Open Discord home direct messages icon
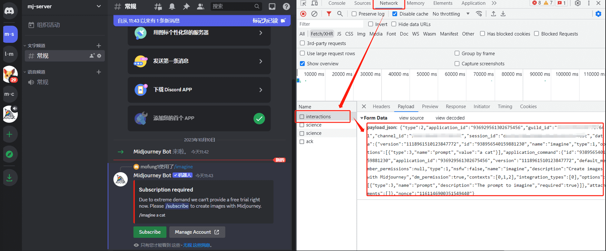This screenshot has height=251, width=606. [10, 11]
